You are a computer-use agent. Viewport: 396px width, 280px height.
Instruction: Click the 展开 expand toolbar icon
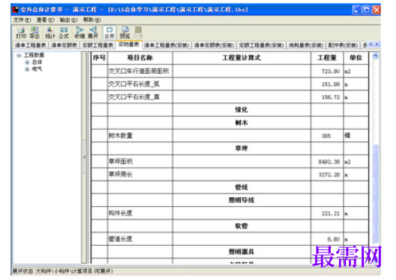93,33
